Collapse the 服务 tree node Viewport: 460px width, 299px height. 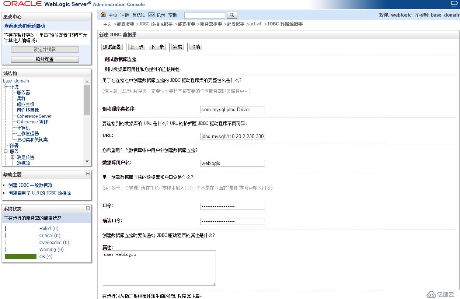6,151
